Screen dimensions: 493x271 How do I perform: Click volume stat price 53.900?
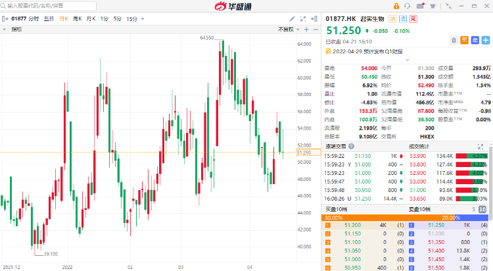[418, 156]
